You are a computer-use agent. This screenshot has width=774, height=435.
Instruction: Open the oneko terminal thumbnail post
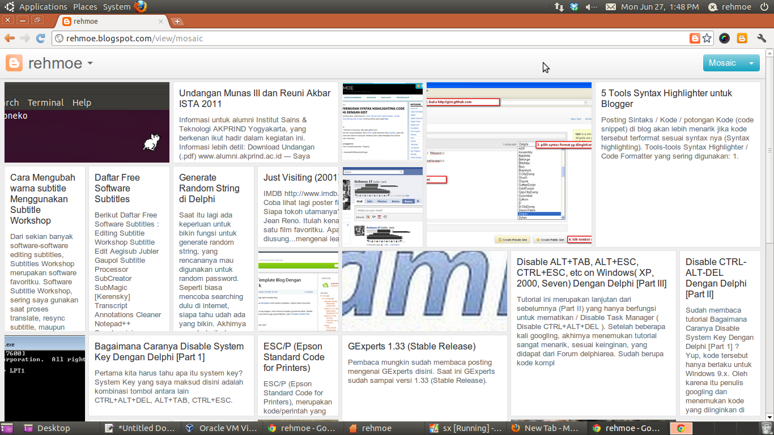pyautogui.click(x=87, y=122)
